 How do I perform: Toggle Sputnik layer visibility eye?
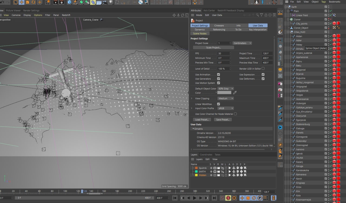[x=215, y=168]
